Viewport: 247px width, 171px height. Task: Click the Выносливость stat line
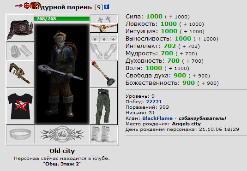[x=172, y=39]
